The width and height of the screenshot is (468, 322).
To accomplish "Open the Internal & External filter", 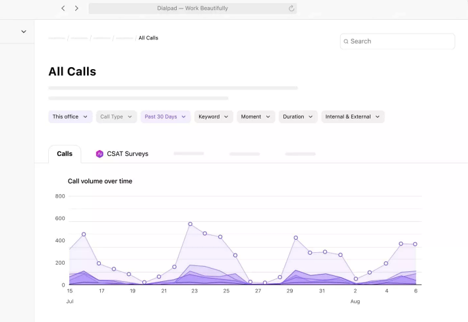I will (x=353, y=117).
